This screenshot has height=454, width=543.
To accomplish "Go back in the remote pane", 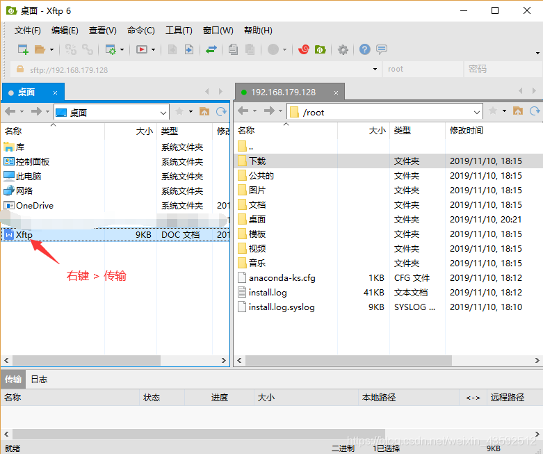I will click(x=243, y=111).
